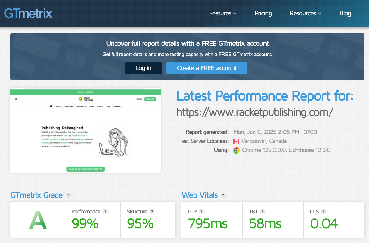Expand the Resources dropdown menu
The width and height of the screenshot is (369, 243).
coord(305,13)
